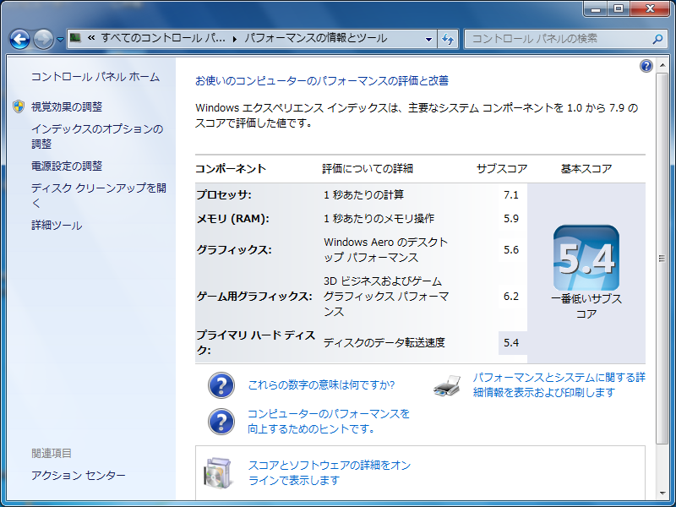
Task: Minimize the window
Action: pos(597,9)
